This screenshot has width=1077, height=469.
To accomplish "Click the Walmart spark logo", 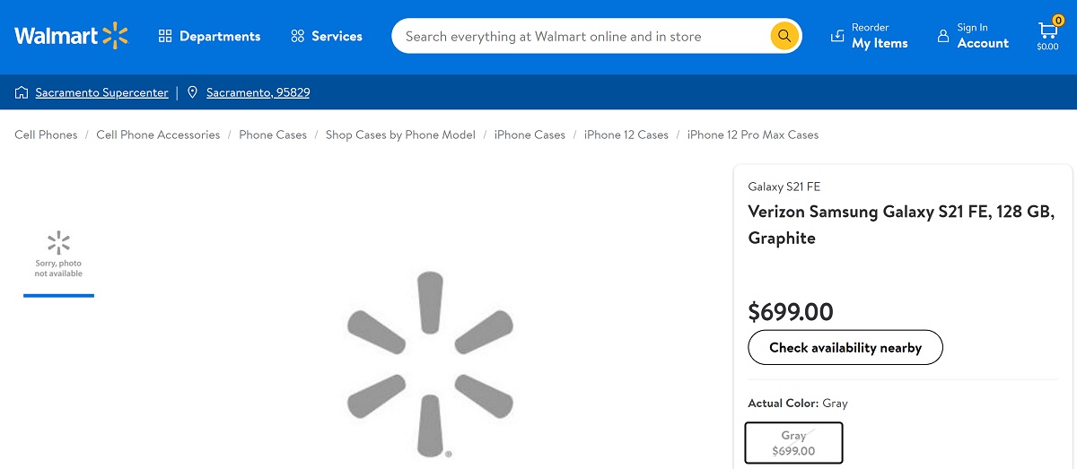I will (x=115, y=36).
